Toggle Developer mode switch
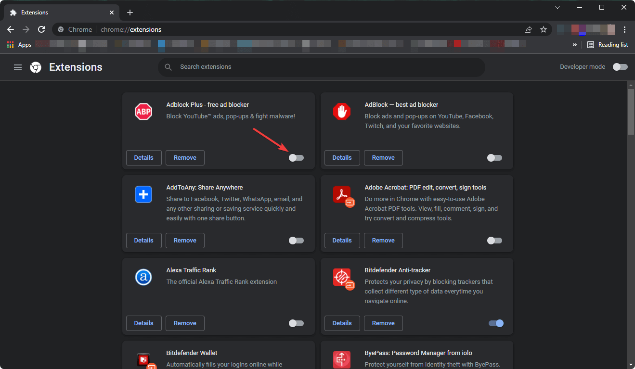This screenshot has width=635, height=369. (x=620, y=67)
